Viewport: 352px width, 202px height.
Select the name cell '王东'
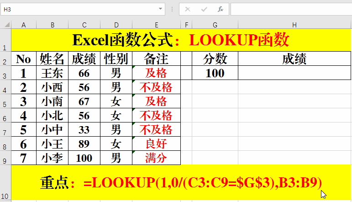(53, 73)
